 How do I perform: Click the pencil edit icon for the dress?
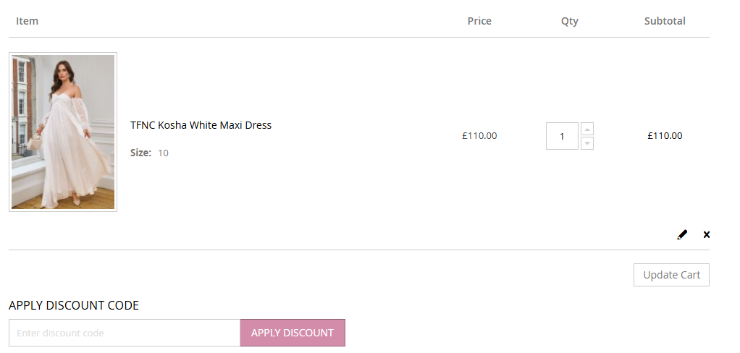tap(682, 234)
